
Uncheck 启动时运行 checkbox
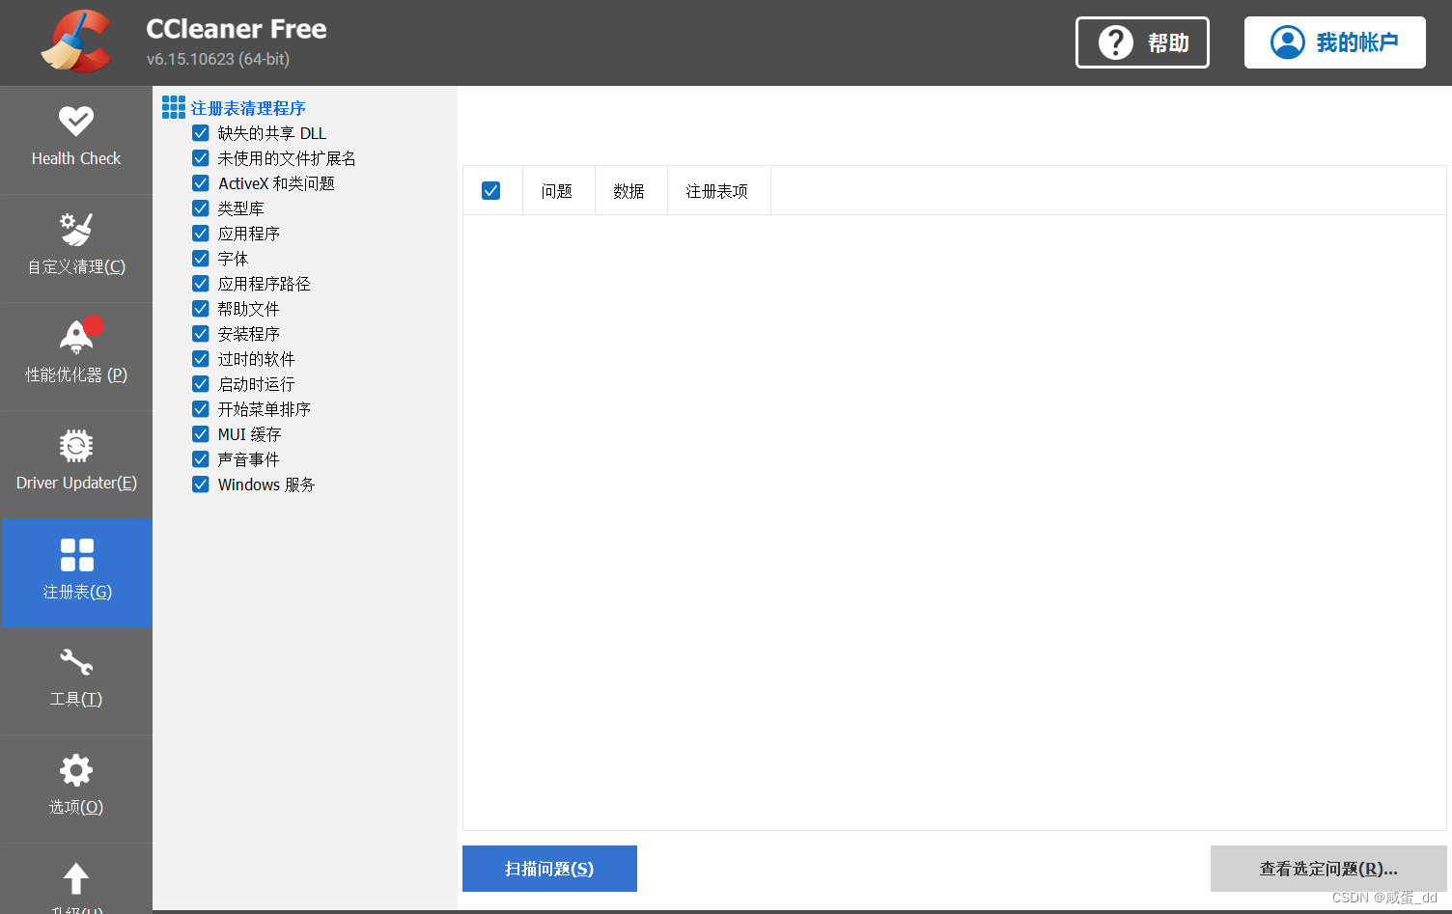point(201,384)
